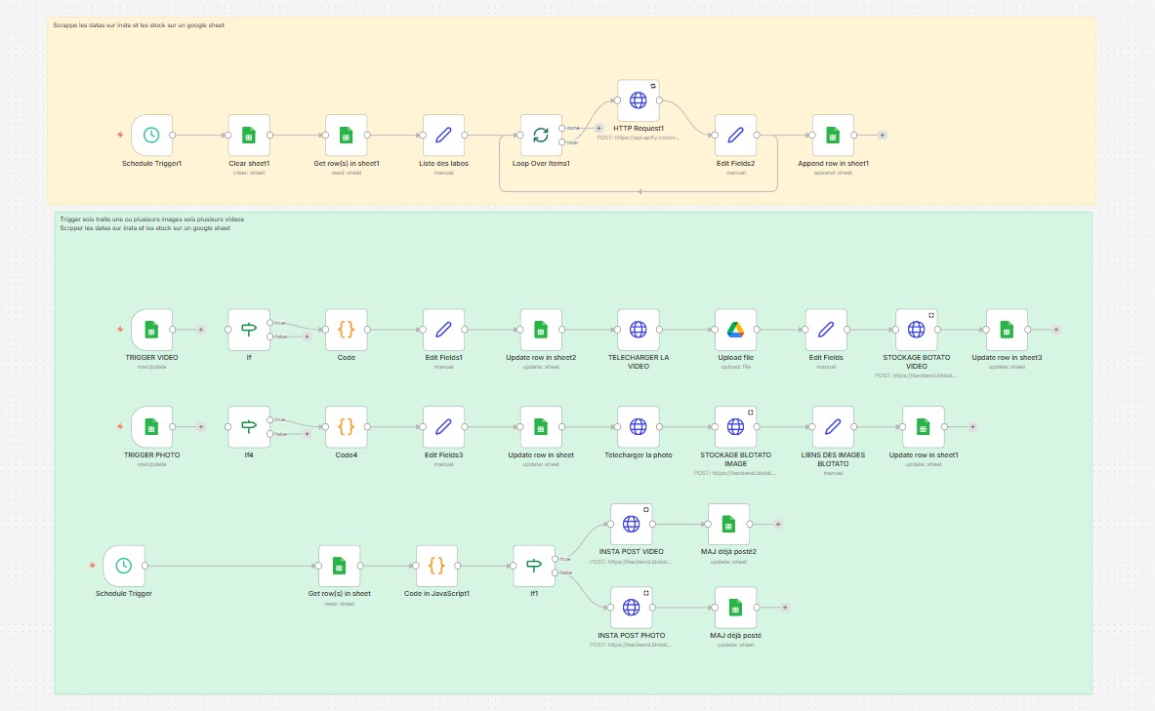The height and width of the screenshot is (711, 1155).
Task: Click the plus after Append row in sheet1
Action: (x=884, y=137)
